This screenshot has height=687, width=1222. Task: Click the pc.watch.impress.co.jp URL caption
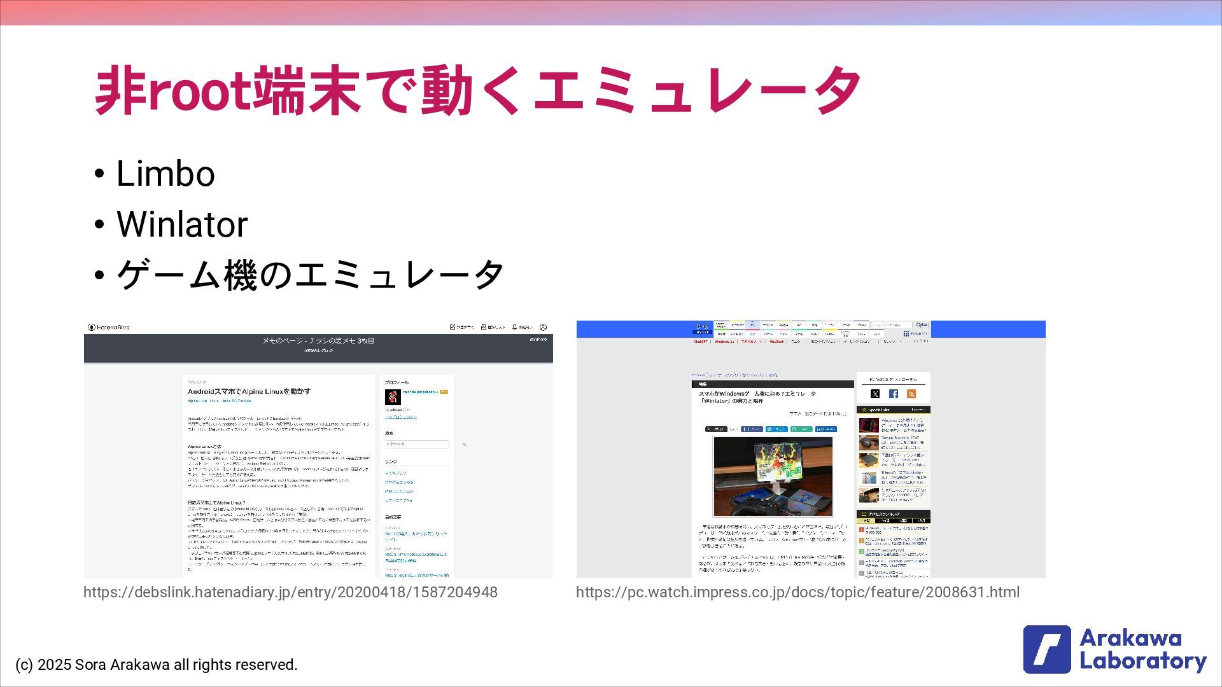(797, 592)
